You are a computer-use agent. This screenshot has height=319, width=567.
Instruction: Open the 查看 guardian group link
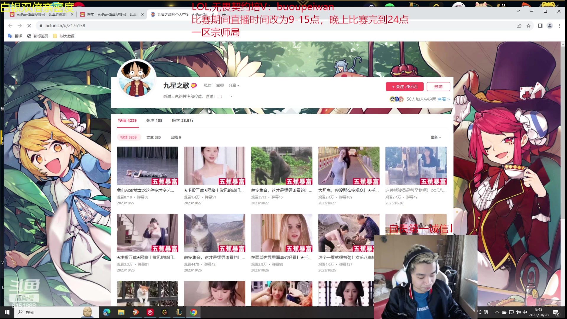pos(442,99)
